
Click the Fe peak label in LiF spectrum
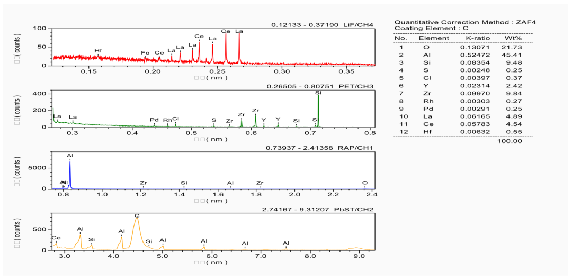tap(145, 53)
